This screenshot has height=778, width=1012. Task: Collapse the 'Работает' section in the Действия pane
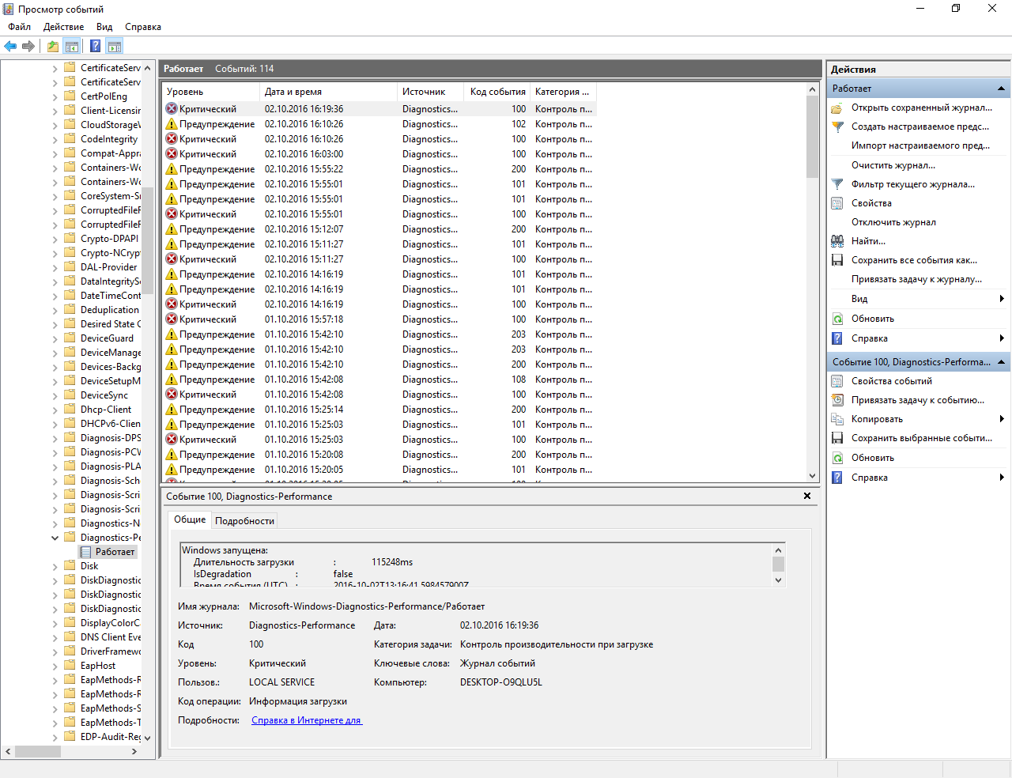tap(1001, 89)
